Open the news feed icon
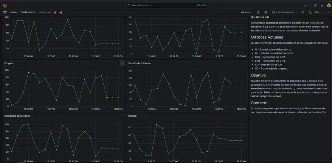Viewport: 332px width, 163px height. 322,5
